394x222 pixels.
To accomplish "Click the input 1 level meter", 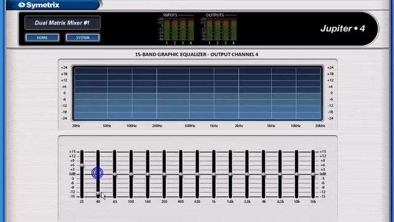I will (x=167, y=30).
